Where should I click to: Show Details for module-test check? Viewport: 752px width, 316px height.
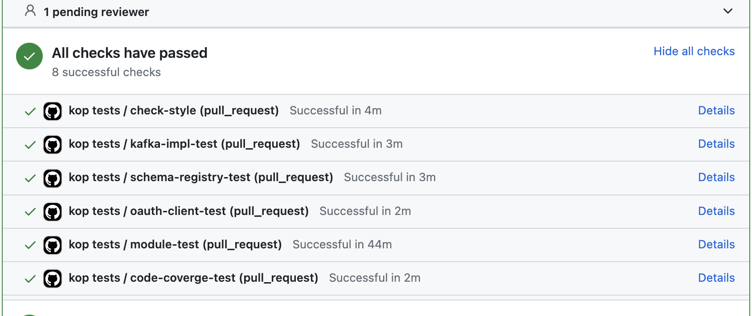tap(716, 244)
